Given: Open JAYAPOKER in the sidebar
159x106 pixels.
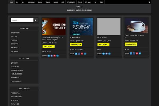Looking at the screenshot, I should (15, 104).
